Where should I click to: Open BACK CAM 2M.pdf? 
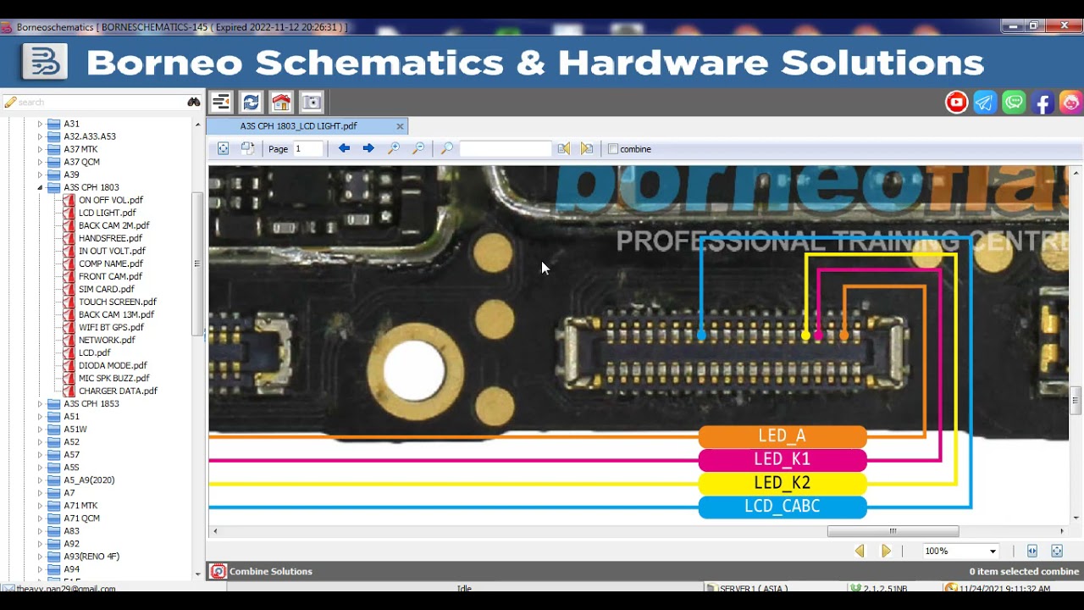(114, 225)
